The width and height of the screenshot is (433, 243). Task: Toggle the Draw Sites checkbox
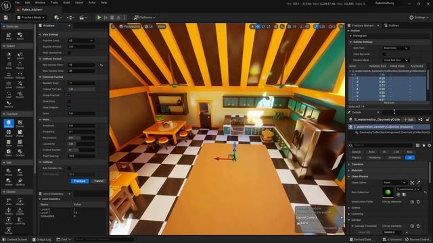69,101
